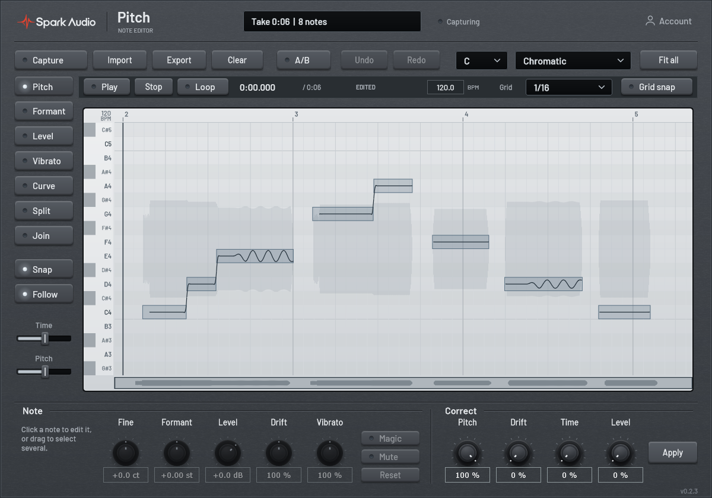Click the A3 piano key
Image resolution: width=712 pixels, height=498 pixels.
coord(98,355)
